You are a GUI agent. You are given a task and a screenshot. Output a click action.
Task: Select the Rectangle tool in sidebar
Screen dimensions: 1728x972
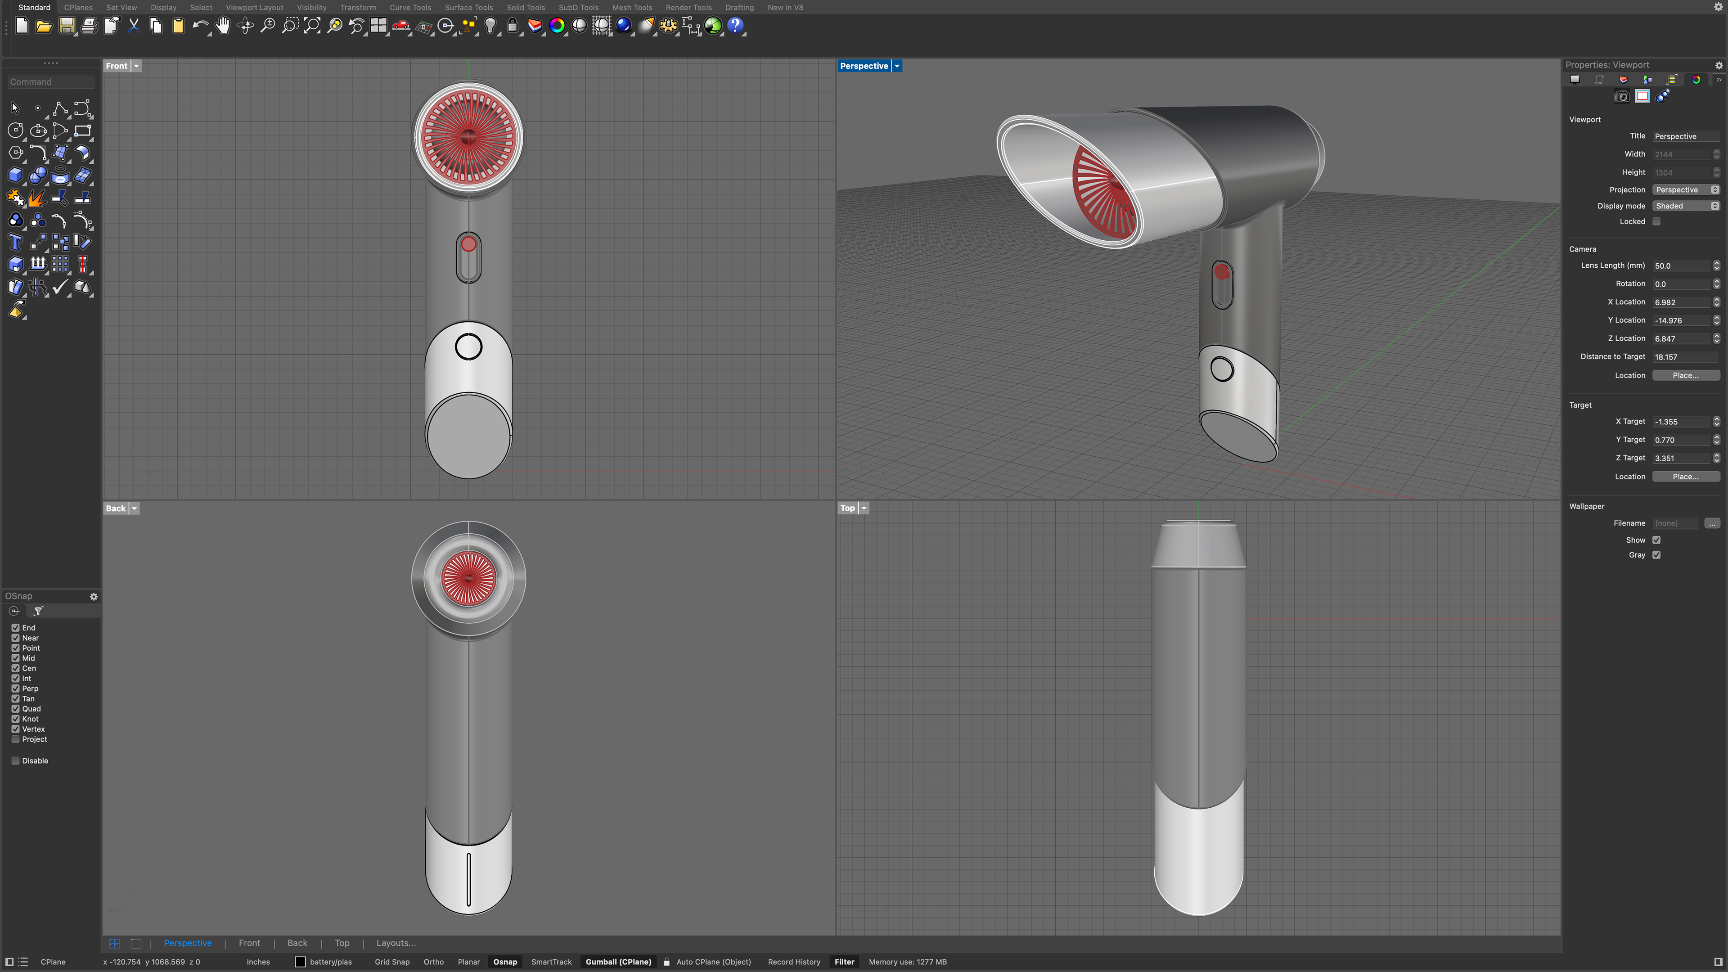[82, 130]
